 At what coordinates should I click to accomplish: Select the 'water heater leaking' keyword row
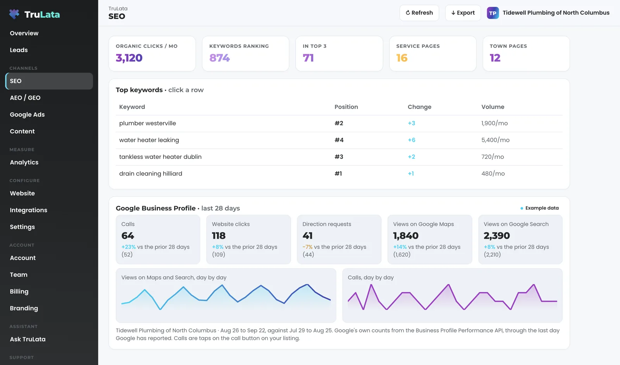click(x=339, y=140)
